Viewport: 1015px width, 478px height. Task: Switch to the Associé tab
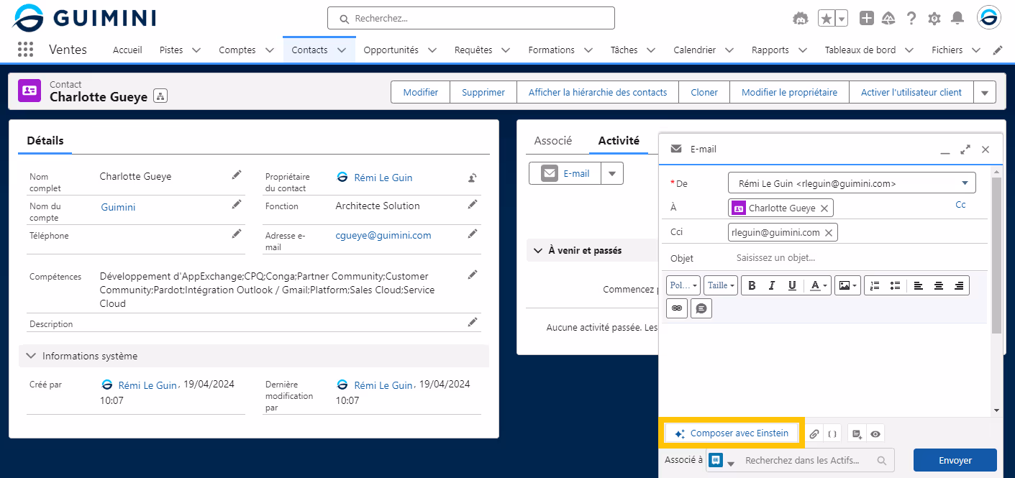pyautogui.click(x=552, y=141)
